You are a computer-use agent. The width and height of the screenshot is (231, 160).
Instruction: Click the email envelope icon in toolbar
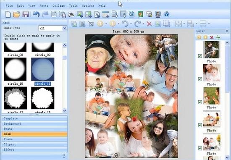tap(149, 14)
